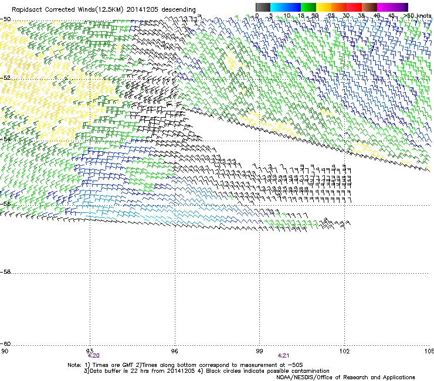Click the 'Data buffer is 22 hrs' note
Image resolution: width=434 pixels, height=381 pixels.
[140, 371]
